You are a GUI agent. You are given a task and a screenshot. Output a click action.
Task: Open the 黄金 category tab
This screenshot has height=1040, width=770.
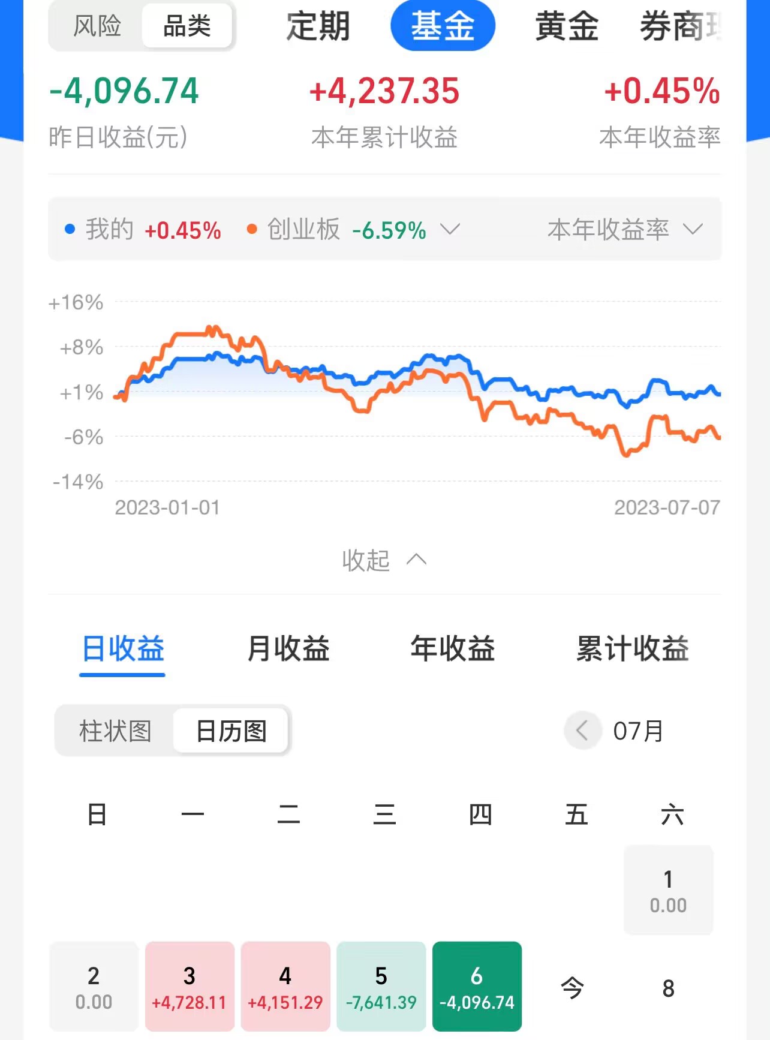(x=567, y=26)
